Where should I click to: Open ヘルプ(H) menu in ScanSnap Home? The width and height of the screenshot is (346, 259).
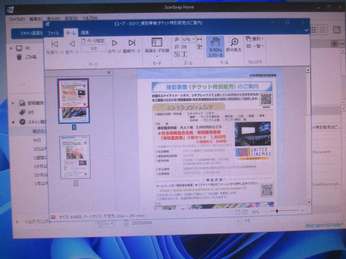(x=90, y=19)
